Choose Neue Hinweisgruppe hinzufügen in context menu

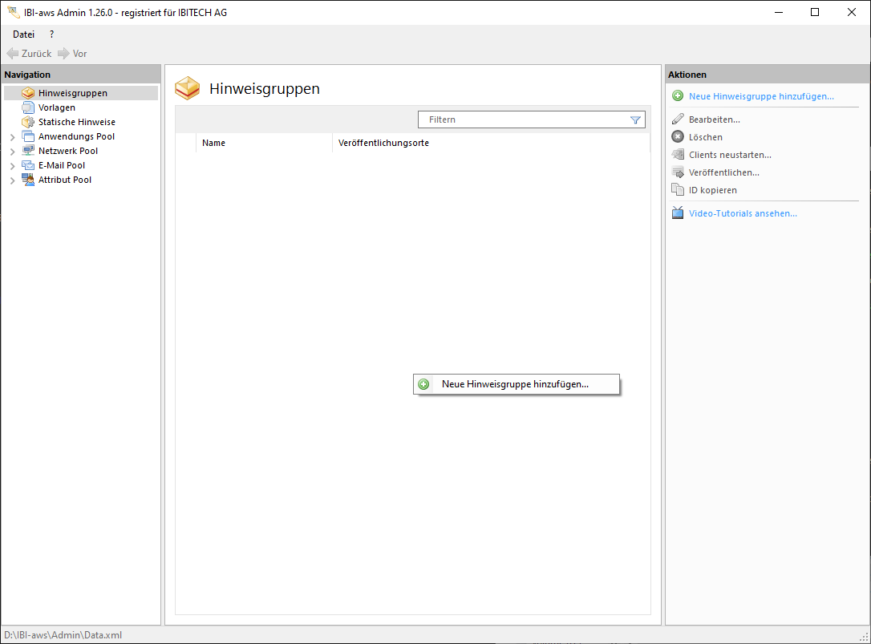[x=515, y=384]
